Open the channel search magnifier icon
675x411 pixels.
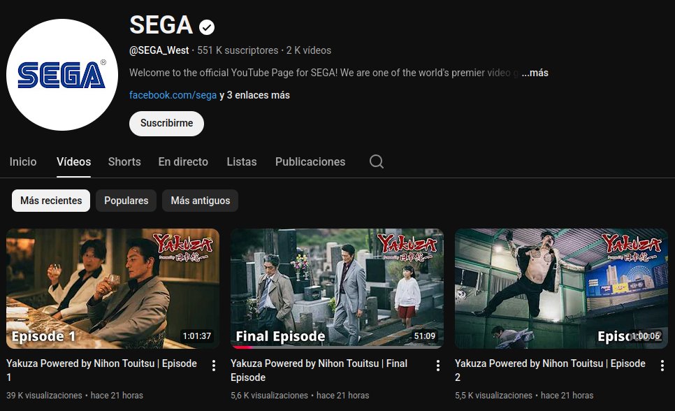coord(376,161)
